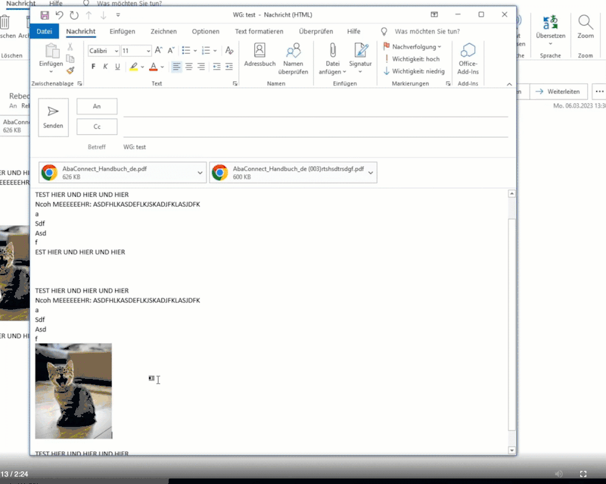Open the Optionen ribbon tab
The image size is (606, 484).
pos(206,32)
